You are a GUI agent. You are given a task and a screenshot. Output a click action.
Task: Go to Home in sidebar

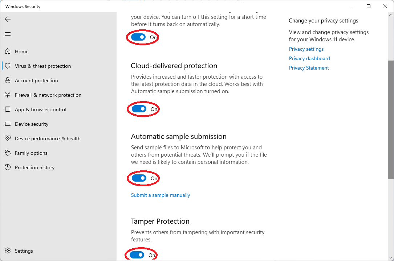[x=22, y=51]
